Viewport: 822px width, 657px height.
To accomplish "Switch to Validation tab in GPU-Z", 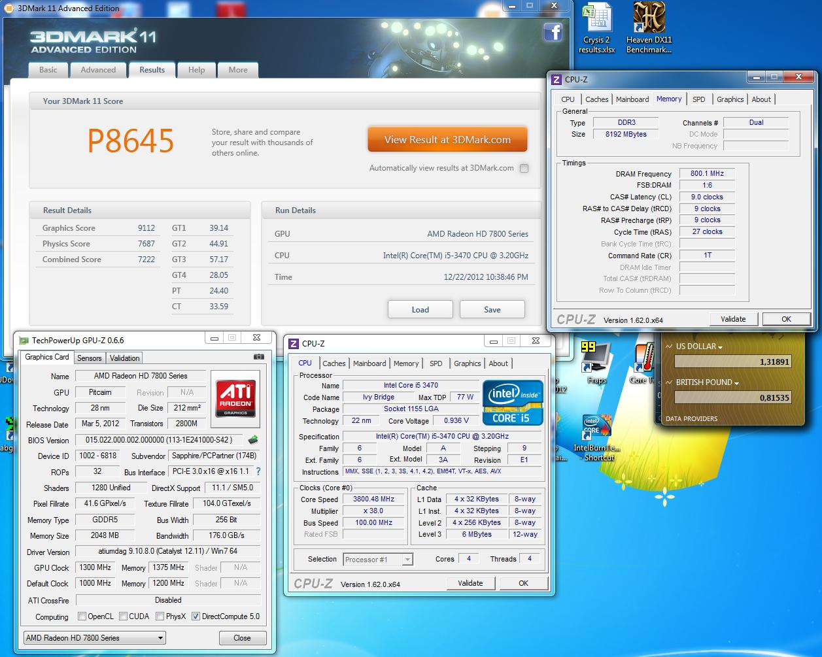I will (x=124, y=358).
